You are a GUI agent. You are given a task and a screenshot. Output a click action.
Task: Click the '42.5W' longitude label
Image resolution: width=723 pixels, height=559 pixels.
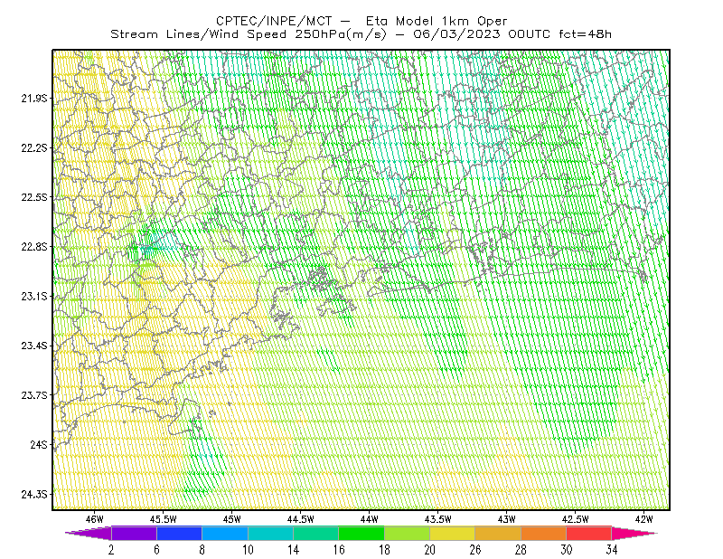576,519
